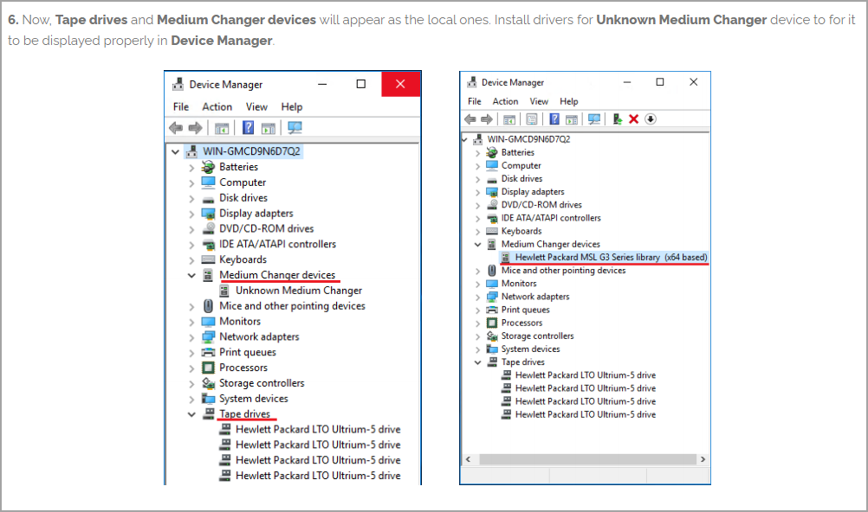Open File menu in right Device Manager
868x512 pixels.
click(475, 101)
